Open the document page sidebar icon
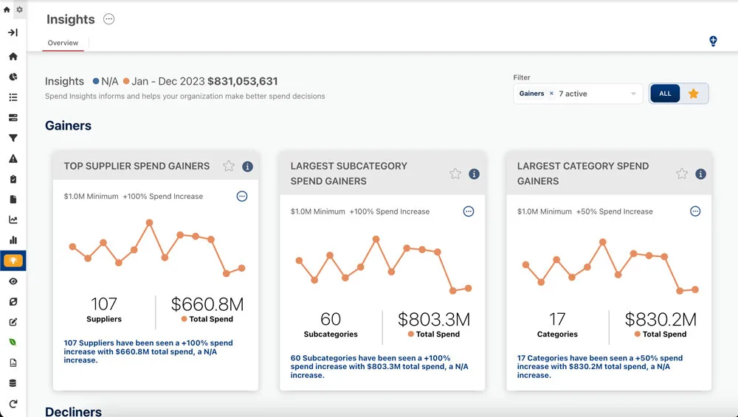738x417 pixels. pyautogui.click(x=13, y=200)
